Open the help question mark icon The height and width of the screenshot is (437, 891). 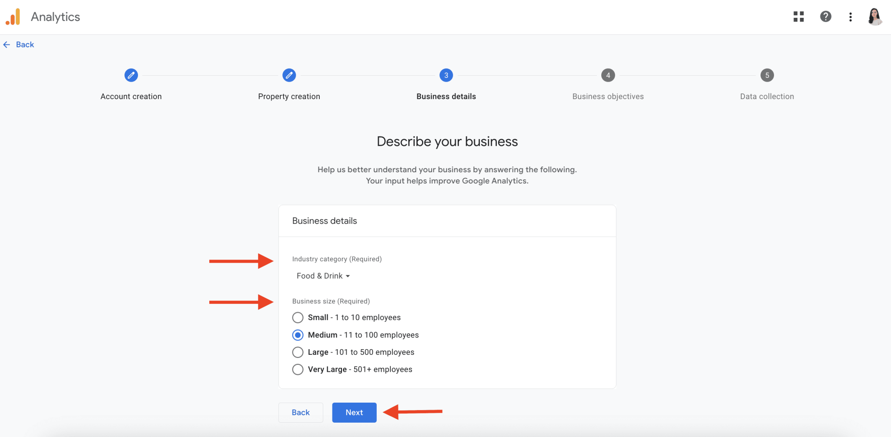(825, 17)
